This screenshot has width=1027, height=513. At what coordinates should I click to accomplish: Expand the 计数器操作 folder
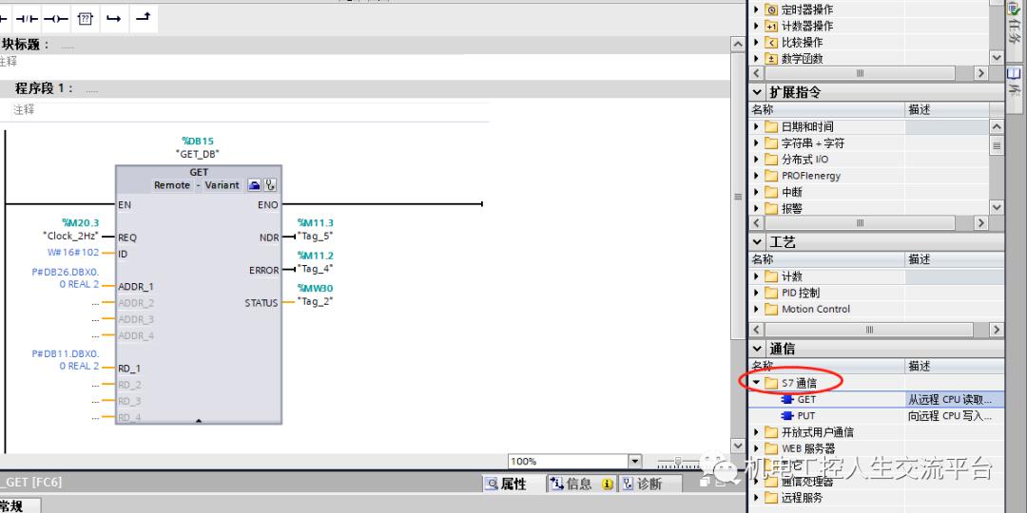click(757, 27)
